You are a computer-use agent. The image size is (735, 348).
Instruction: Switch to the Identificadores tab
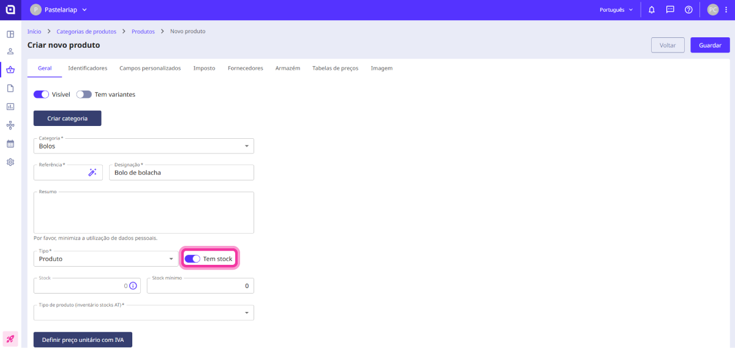[88, 68]
